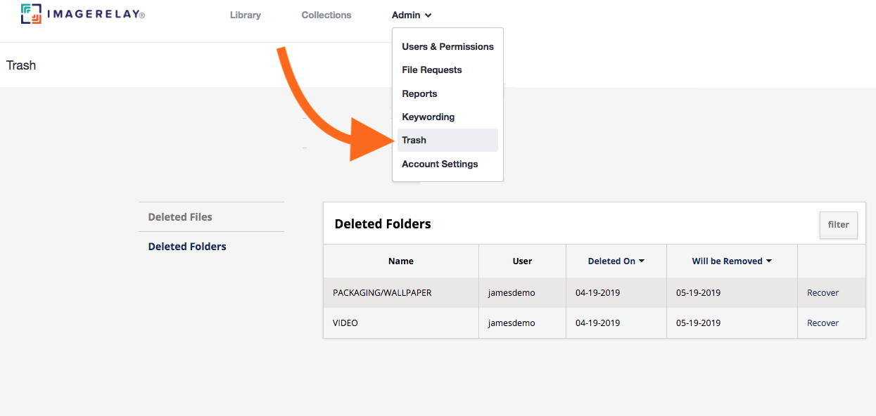Expand the Admin menu chevron
The image size is (876, 416).
(429, 15)
